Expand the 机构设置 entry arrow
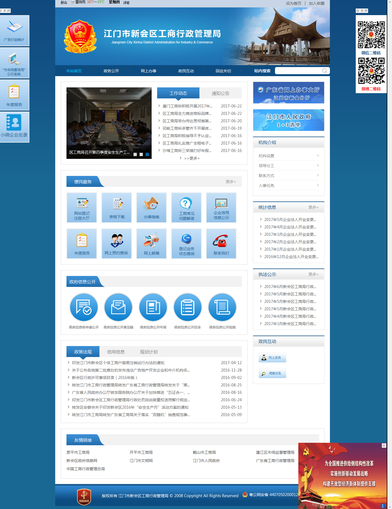 pyautogui.click(x=318, y=156)
